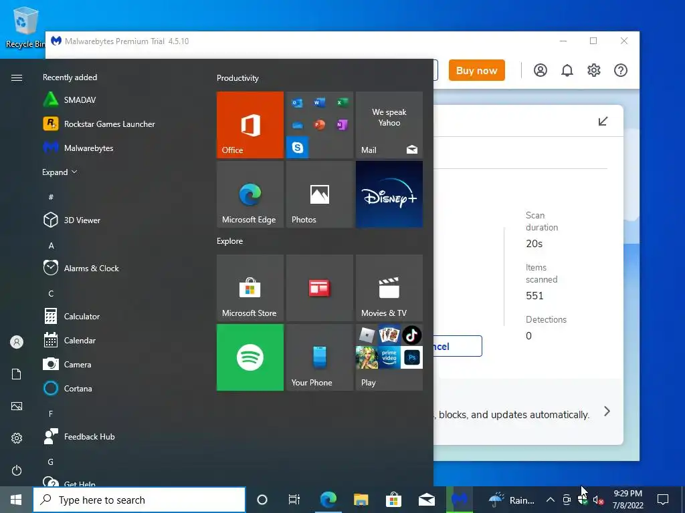
Task: Click the # header in app list
Action: coord(51,197)
